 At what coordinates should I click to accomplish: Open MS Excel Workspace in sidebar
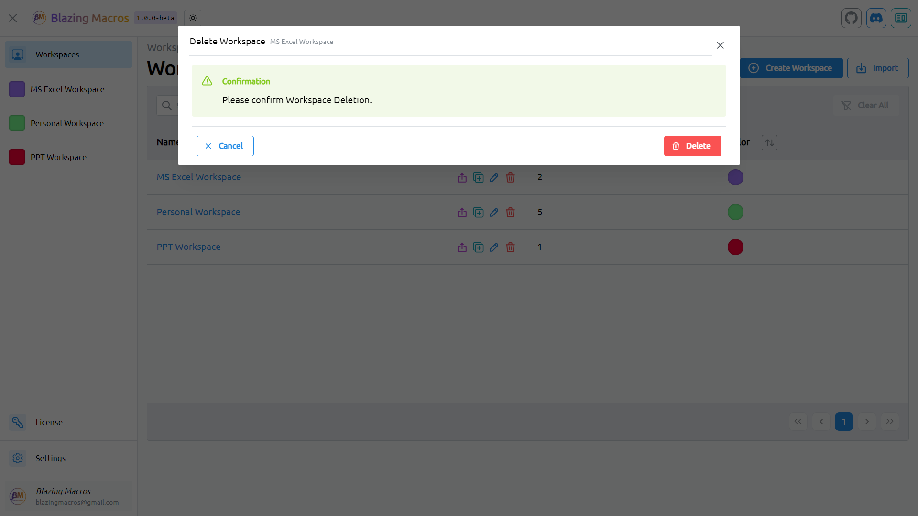(68, 89)
